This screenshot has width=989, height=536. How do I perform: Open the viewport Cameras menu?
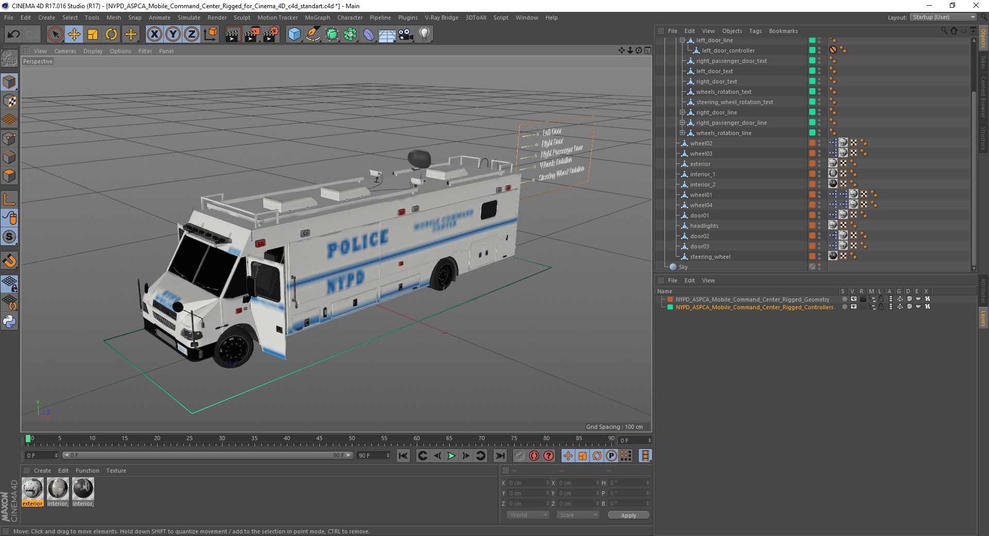[65, 51]
